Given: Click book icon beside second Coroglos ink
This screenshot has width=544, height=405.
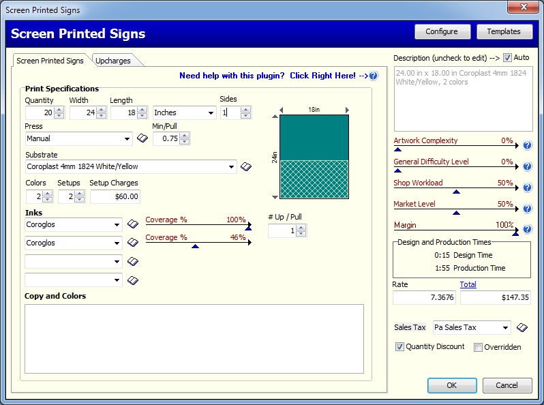Looking at the screenshot, I should pos(133,243).
